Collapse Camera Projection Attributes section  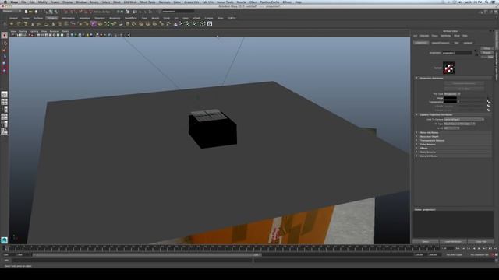click(416, 114)
